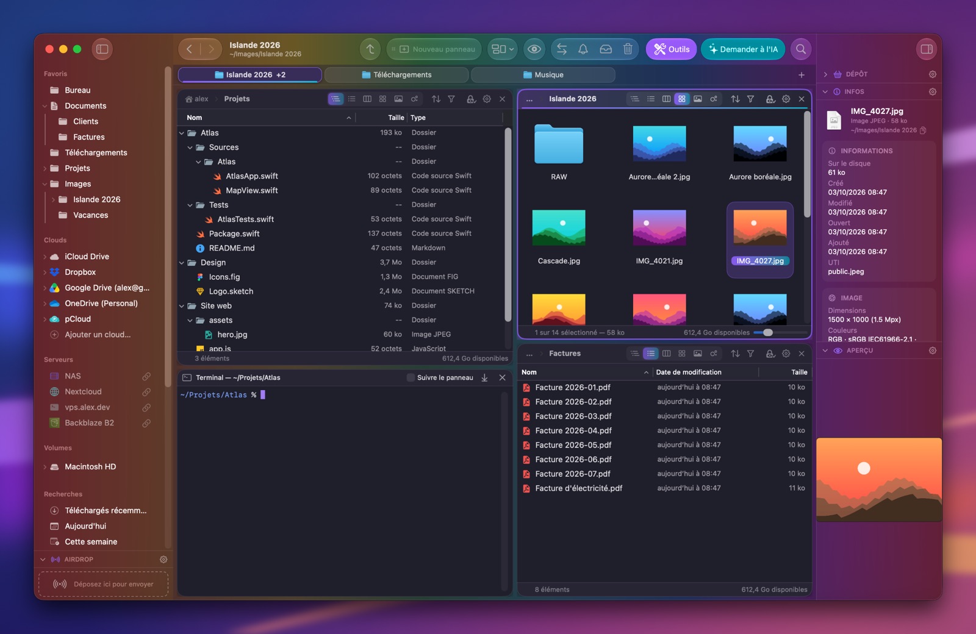Toggle the right inspector sidebar button
This screenshot has width=976, height=634.
(927, 49)
